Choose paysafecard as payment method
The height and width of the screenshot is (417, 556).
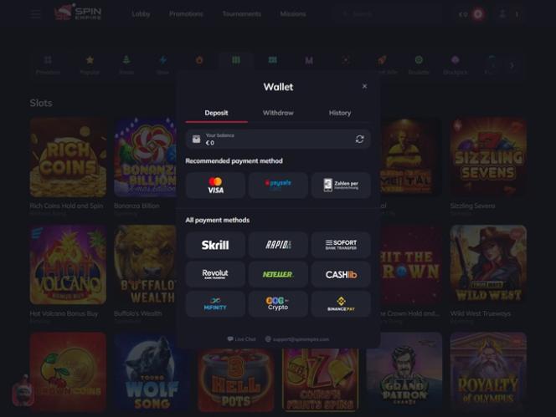click(x=278, y=186)
